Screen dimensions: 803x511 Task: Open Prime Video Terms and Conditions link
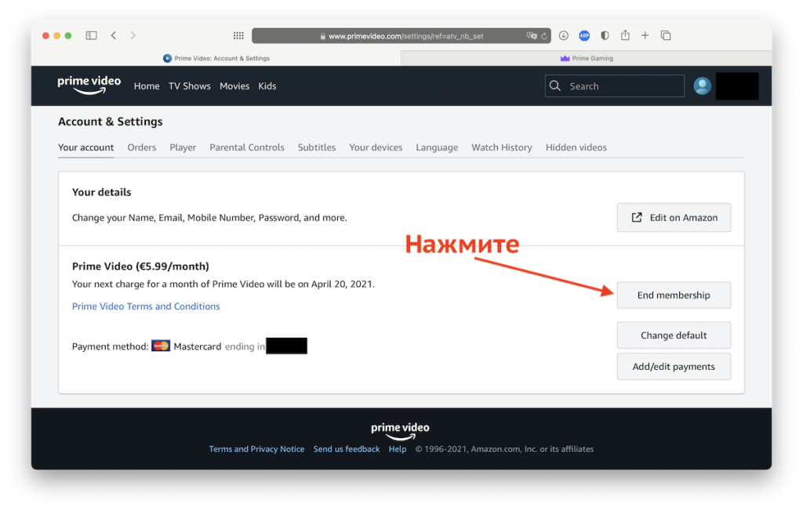146,306
